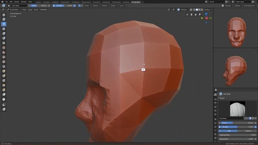Enable the Dyntopo checkbox
Screen dimensions: 258x145
[x=223, y=6]
